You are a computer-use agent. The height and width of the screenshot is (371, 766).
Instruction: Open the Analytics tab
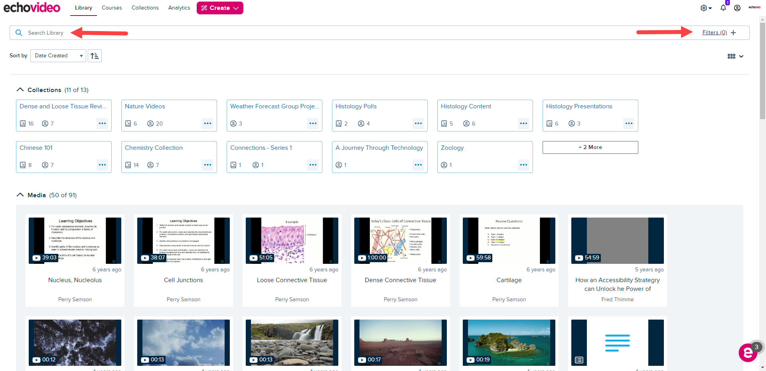click(179, 8)
